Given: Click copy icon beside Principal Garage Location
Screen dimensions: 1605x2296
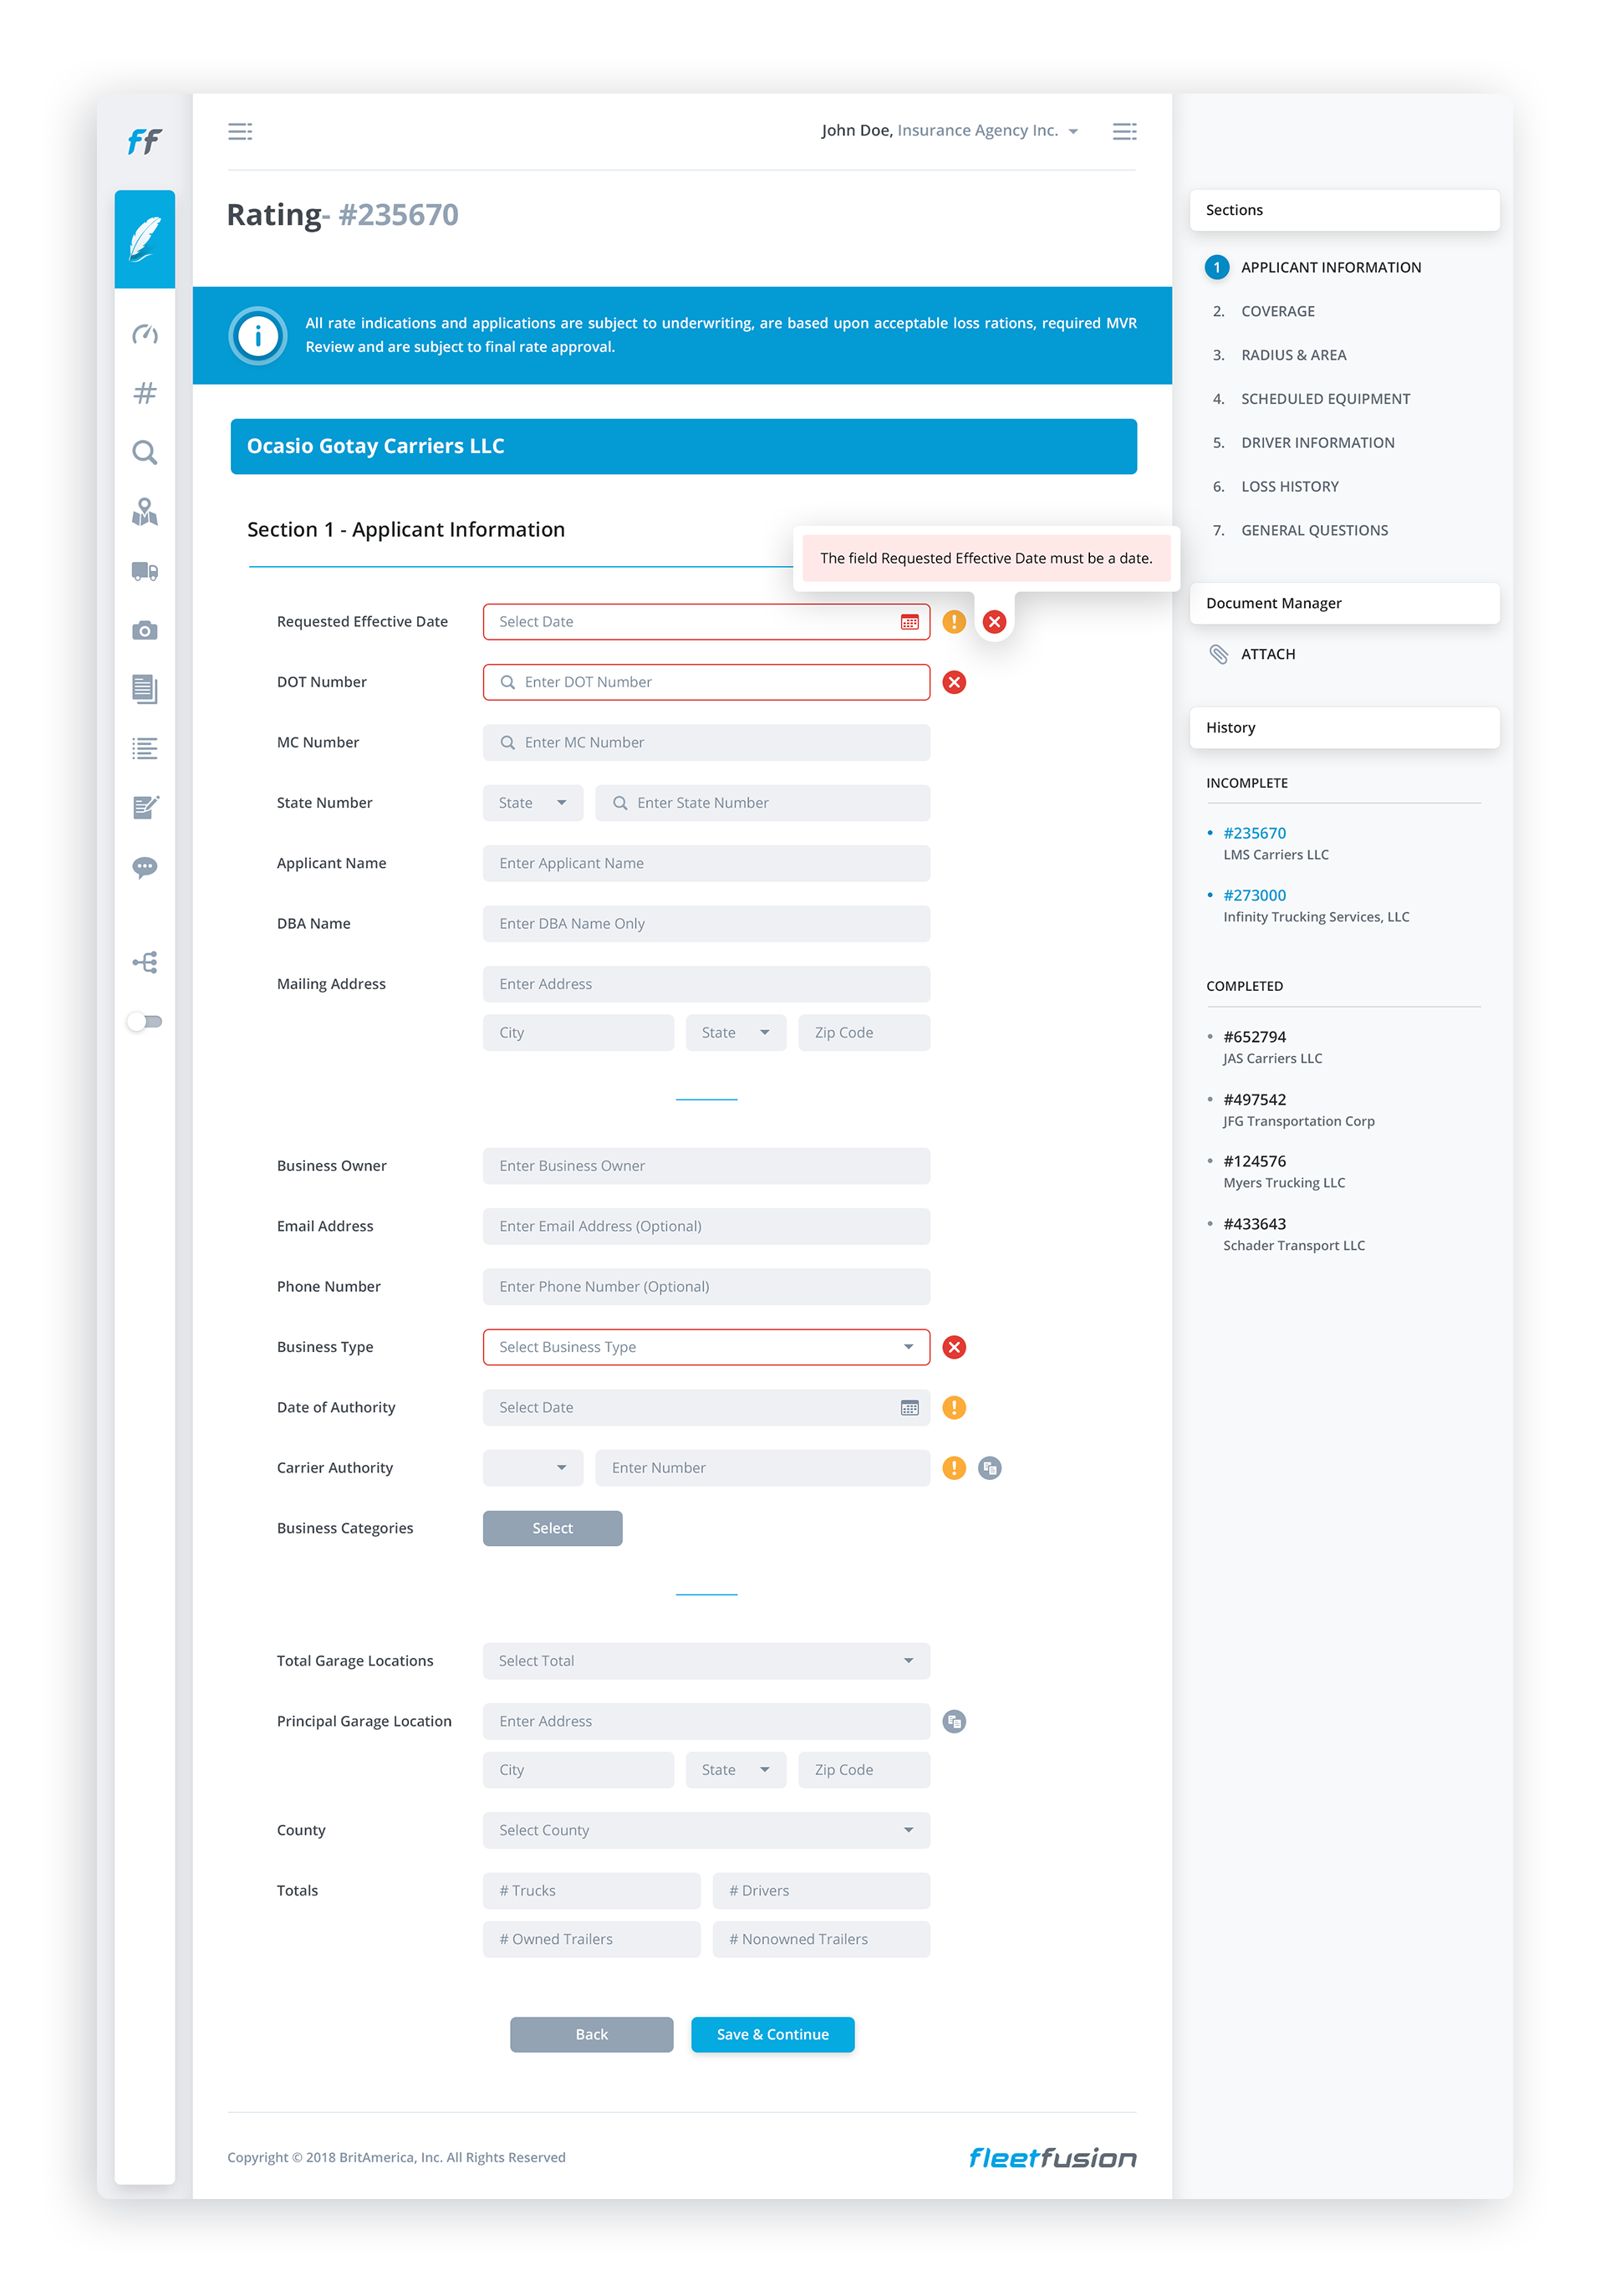Looking at the screenshot, I should 954,1721.
